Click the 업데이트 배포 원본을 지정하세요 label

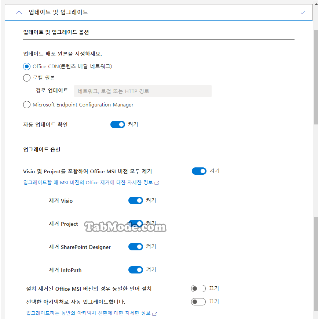pos(62,54)
